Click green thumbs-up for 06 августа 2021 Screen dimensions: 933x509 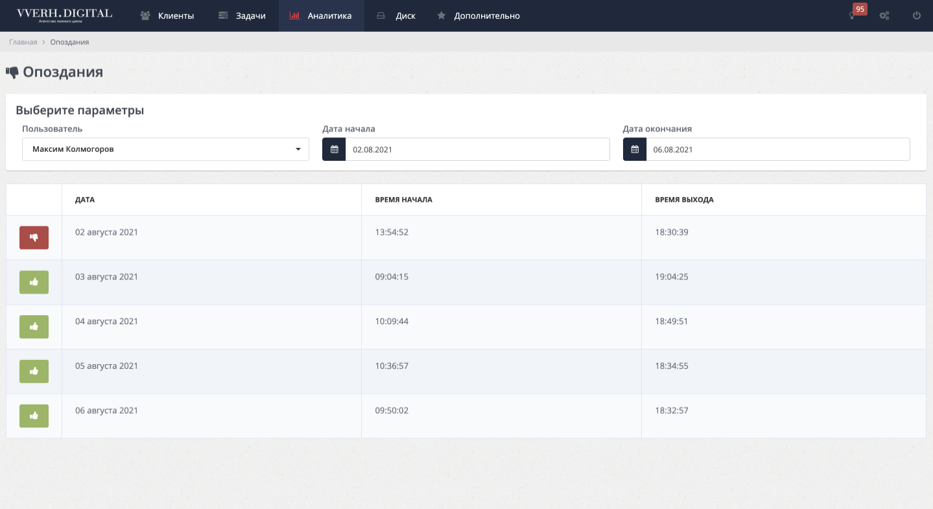coord(34,416)
